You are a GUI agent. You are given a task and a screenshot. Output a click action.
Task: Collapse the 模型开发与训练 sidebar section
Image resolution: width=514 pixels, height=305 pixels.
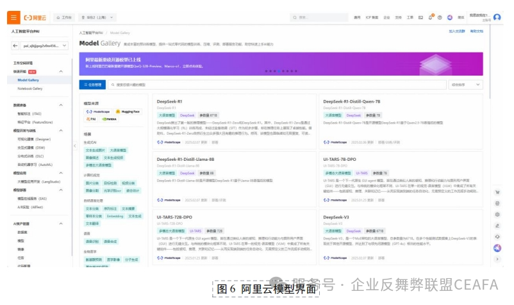[61, 131]
